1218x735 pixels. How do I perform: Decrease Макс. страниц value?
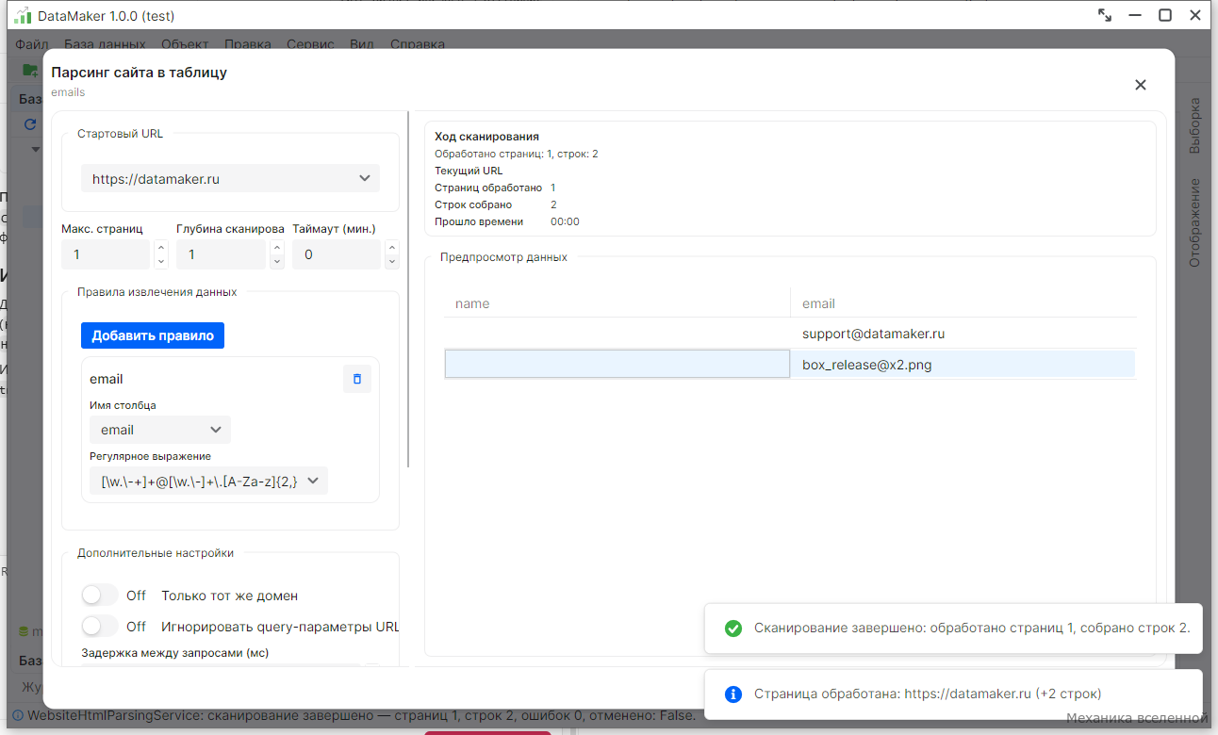tap(161, 262)
